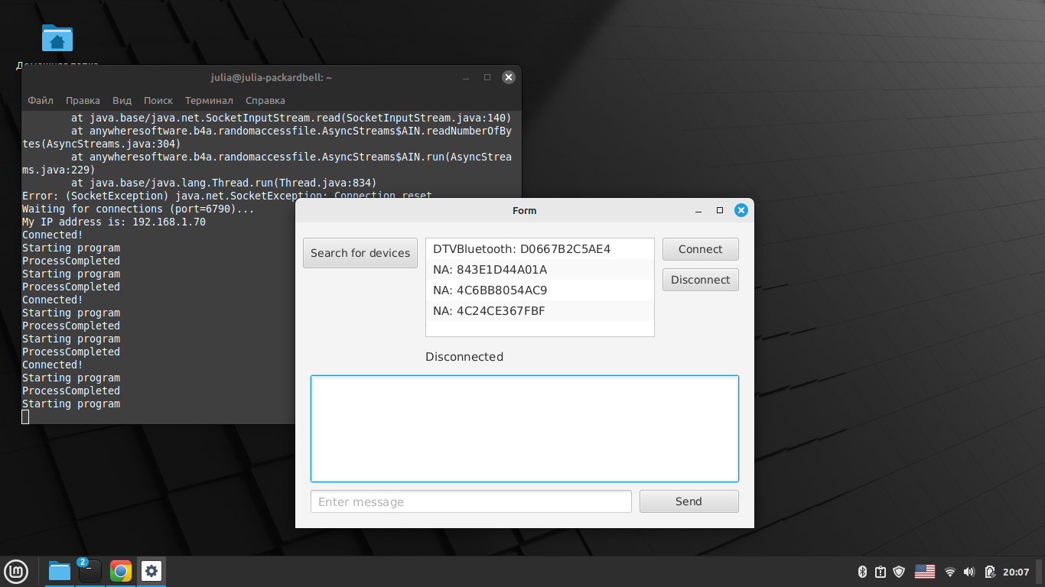
Task: Open the Home folder desktop icon
Action: click(57, 38)
